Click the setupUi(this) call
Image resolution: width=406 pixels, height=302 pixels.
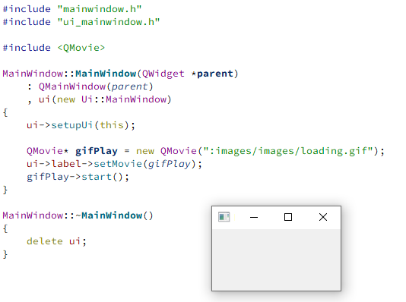pos(90,125)
